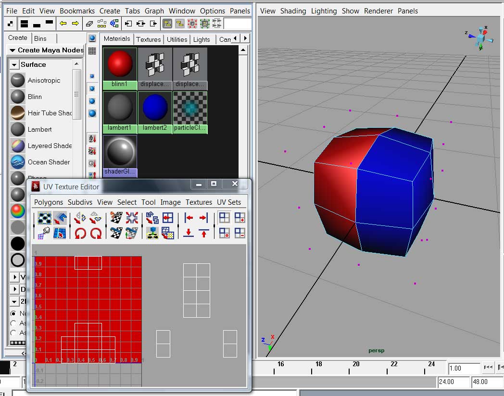
Task: Flip selected UVs in U direction
Action: (x=80, y=218)
